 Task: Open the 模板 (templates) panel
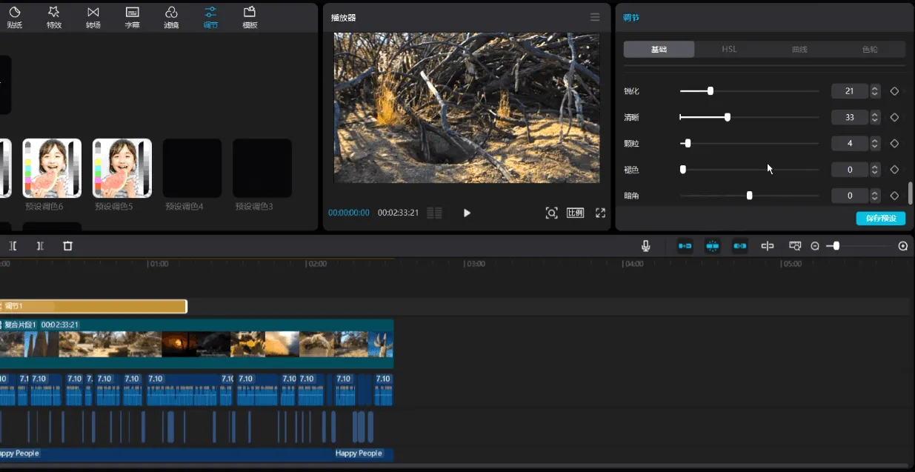click(250, 17)
